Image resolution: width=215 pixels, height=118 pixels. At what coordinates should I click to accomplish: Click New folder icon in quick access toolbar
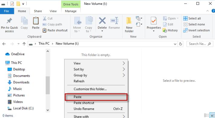(18, 4)
